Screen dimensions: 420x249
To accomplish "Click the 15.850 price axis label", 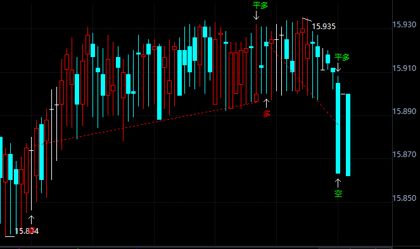I will click(x=404, y=198).
